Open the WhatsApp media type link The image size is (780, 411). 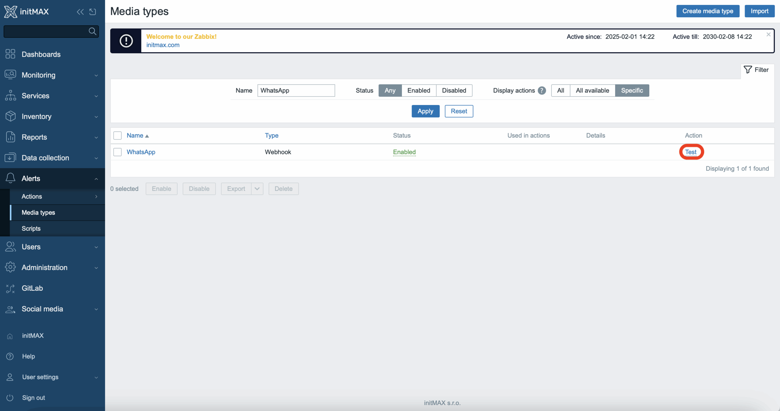(141, 152)
